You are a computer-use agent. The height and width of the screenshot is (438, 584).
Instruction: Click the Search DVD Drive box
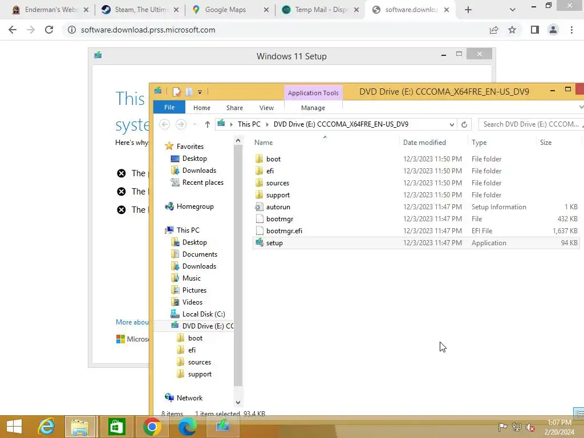point(530,124)
